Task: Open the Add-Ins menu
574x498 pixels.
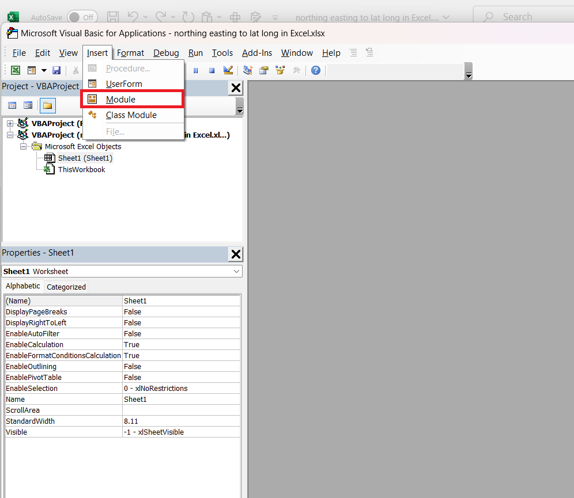Action: [x=256, y=53]
